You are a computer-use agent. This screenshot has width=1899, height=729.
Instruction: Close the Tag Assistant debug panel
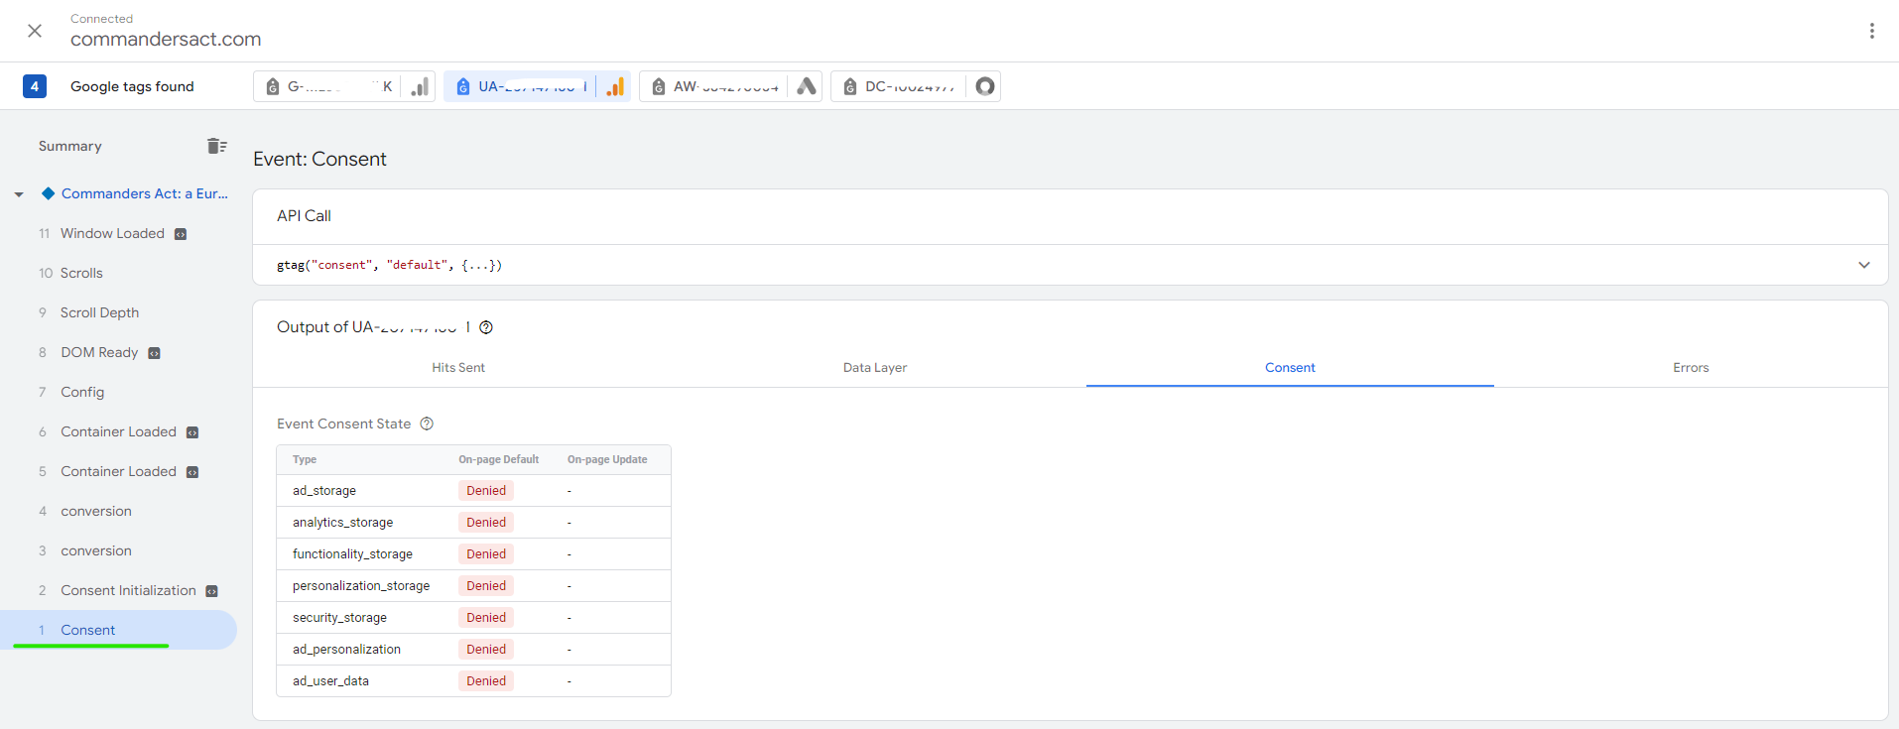pos(35,31)
